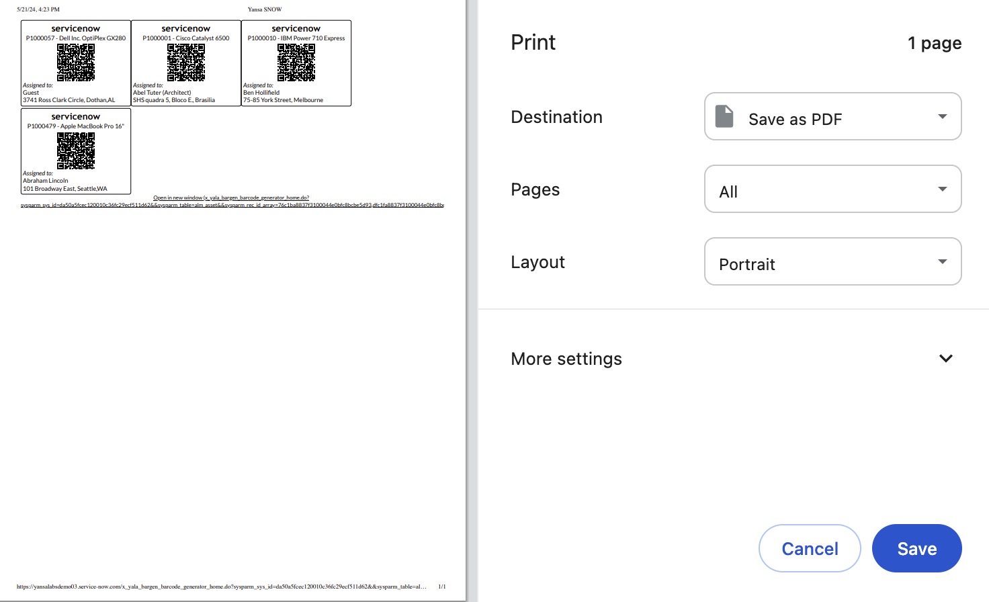Click the Save button
This screenshot has height=602, width=989.
click(x=916, y=548)
